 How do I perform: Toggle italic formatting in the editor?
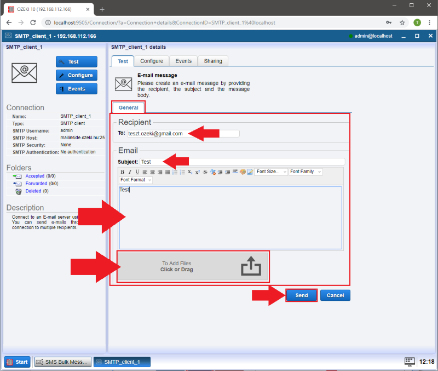pos(130,172)
